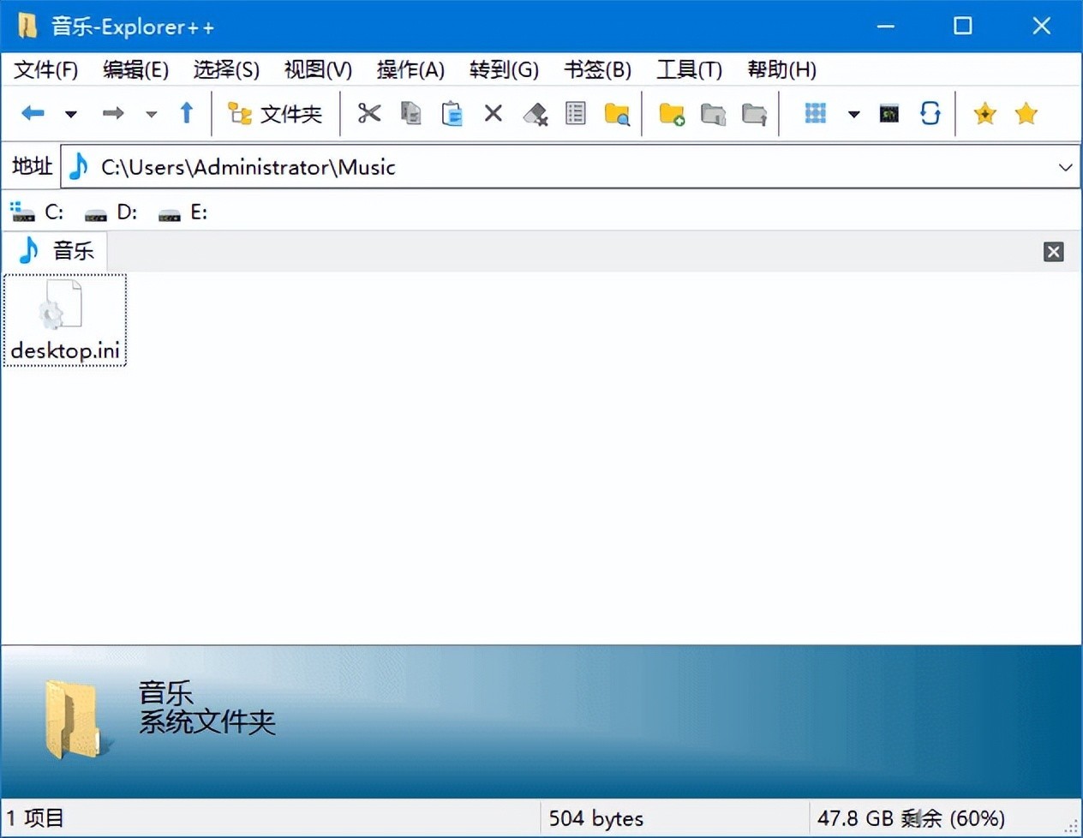Viewport: 1083px width, 838px height.
Task: Add bookmark with plus-star icon
Action: coord(985,113)
